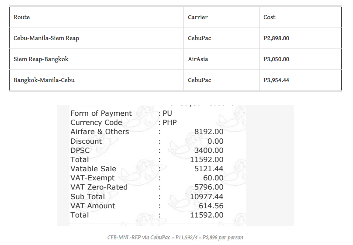This screenshot has width=353, height=245.
Task: Click the AirAsia carrier cell
Action: tap(221, 59)
